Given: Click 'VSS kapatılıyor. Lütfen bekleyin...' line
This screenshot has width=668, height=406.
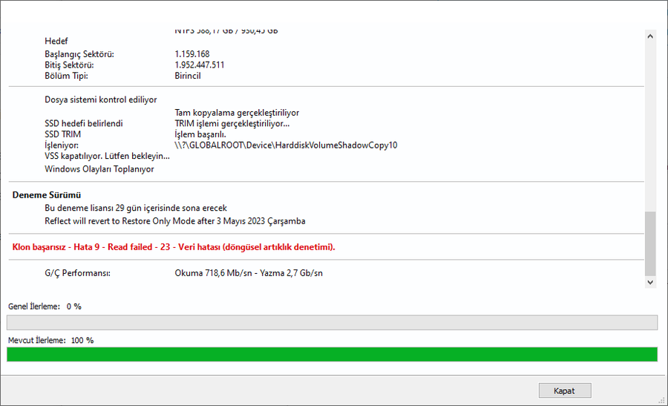Looking at the screenshot, I should point(108,156).
